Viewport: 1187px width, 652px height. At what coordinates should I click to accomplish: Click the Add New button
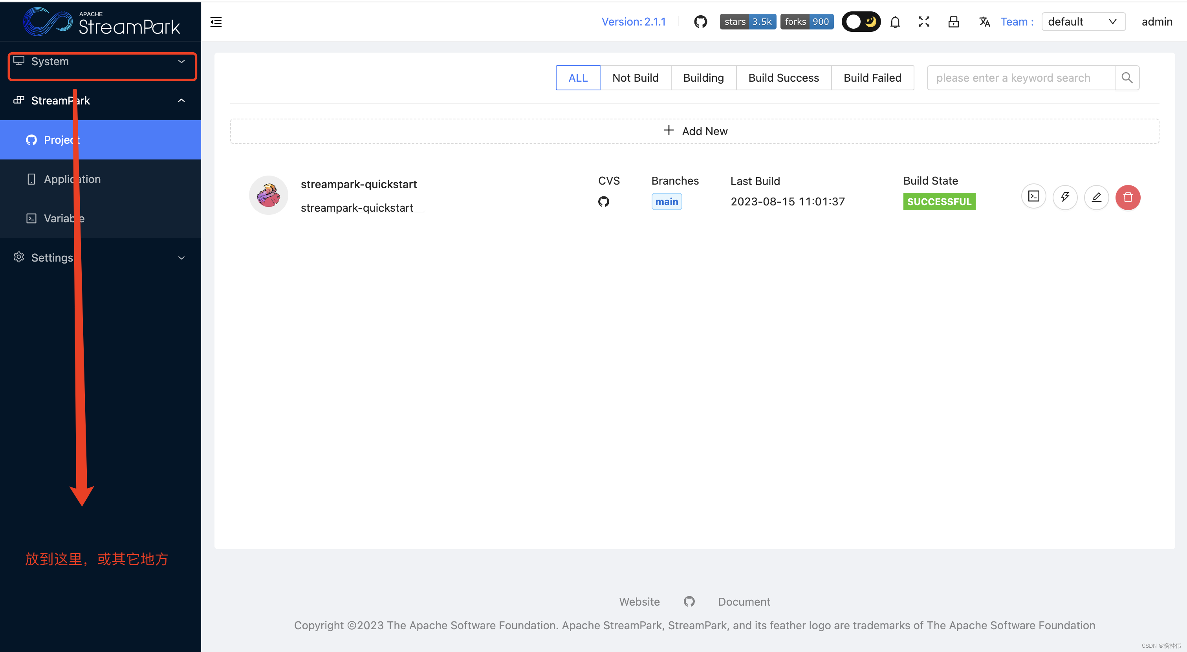(694, 131)
